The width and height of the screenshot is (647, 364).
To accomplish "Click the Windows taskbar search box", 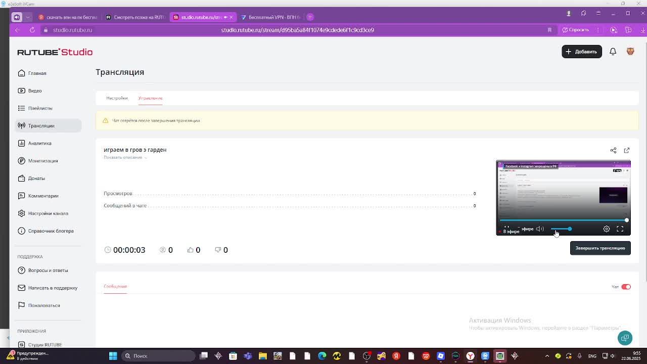I will tap(159, 356).
